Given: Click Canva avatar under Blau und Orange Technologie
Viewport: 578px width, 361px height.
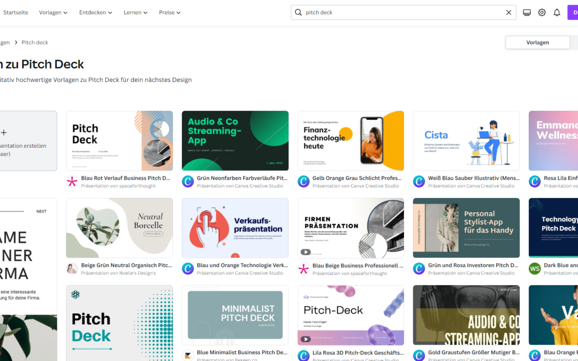Looking at the screenshot, I should tap(188, 268).
